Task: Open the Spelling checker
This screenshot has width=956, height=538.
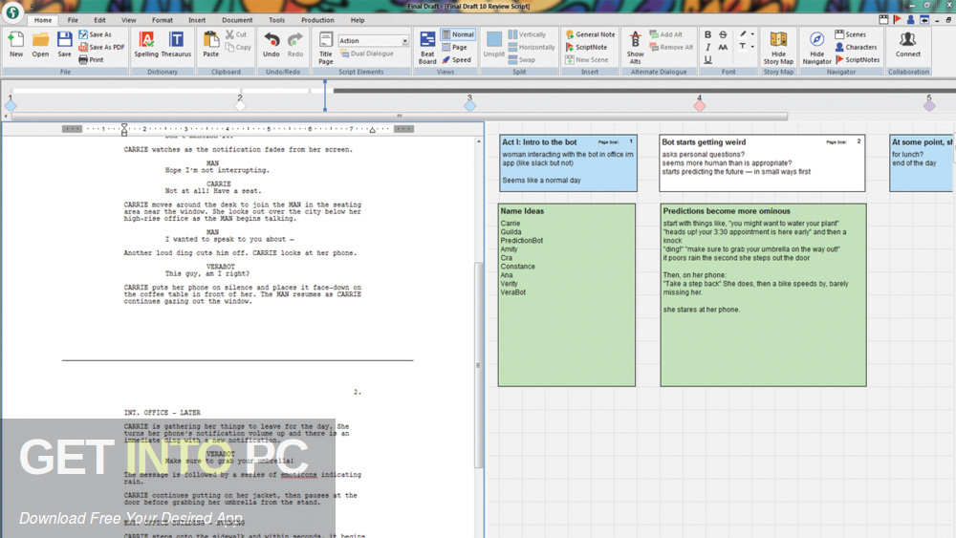Action: [146, 44]
